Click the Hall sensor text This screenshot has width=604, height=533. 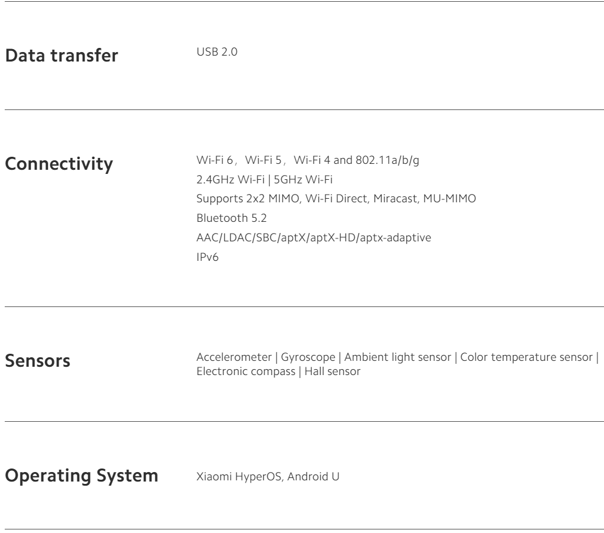332,372
